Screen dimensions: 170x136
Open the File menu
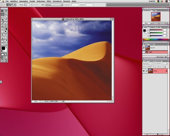click(x=7, y=1)
